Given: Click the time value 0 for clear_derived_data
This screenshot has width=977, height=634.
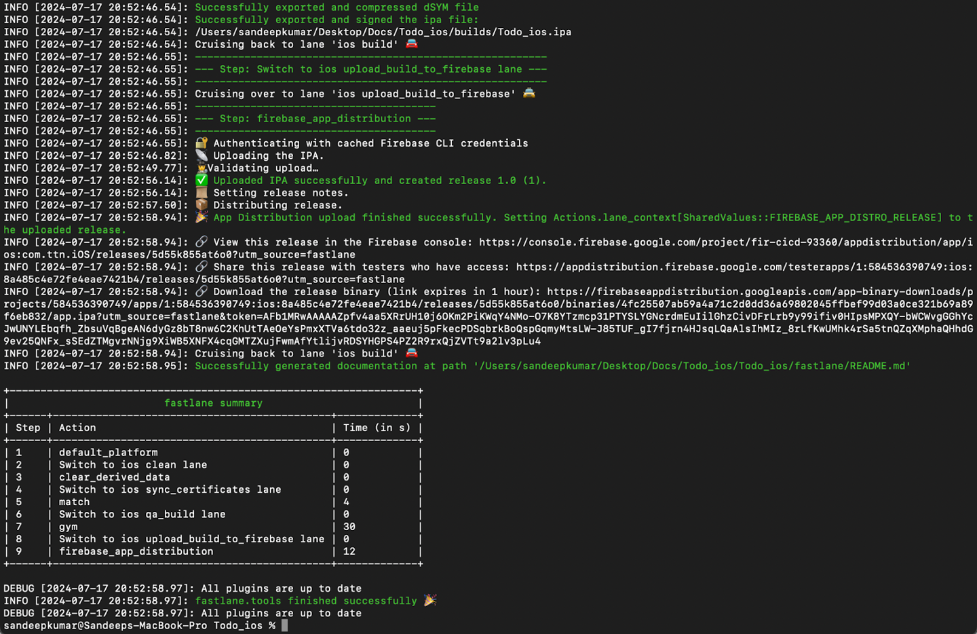Looking at the screenshot, I should pyautogui.click(x=347, y=477).
